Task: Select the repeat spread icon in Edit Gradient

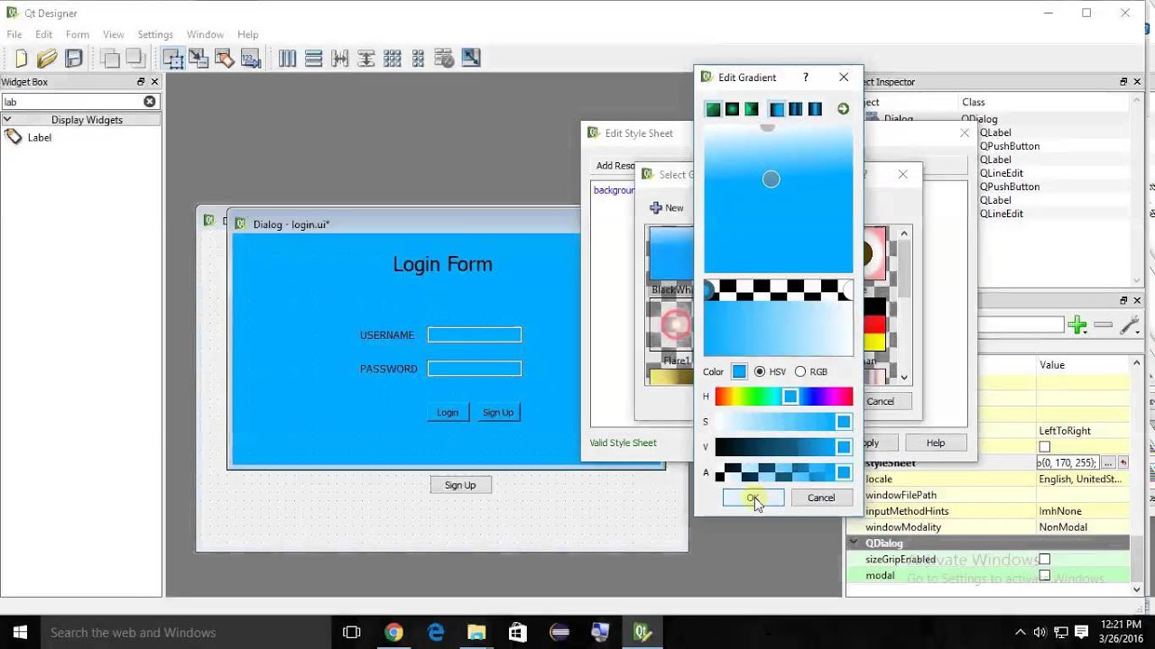Action: pos(796,109)
